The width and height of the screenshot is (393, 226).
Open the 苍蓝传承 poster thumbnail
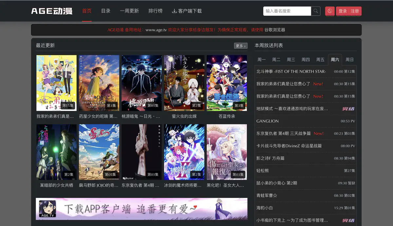[x=227, y=83]
